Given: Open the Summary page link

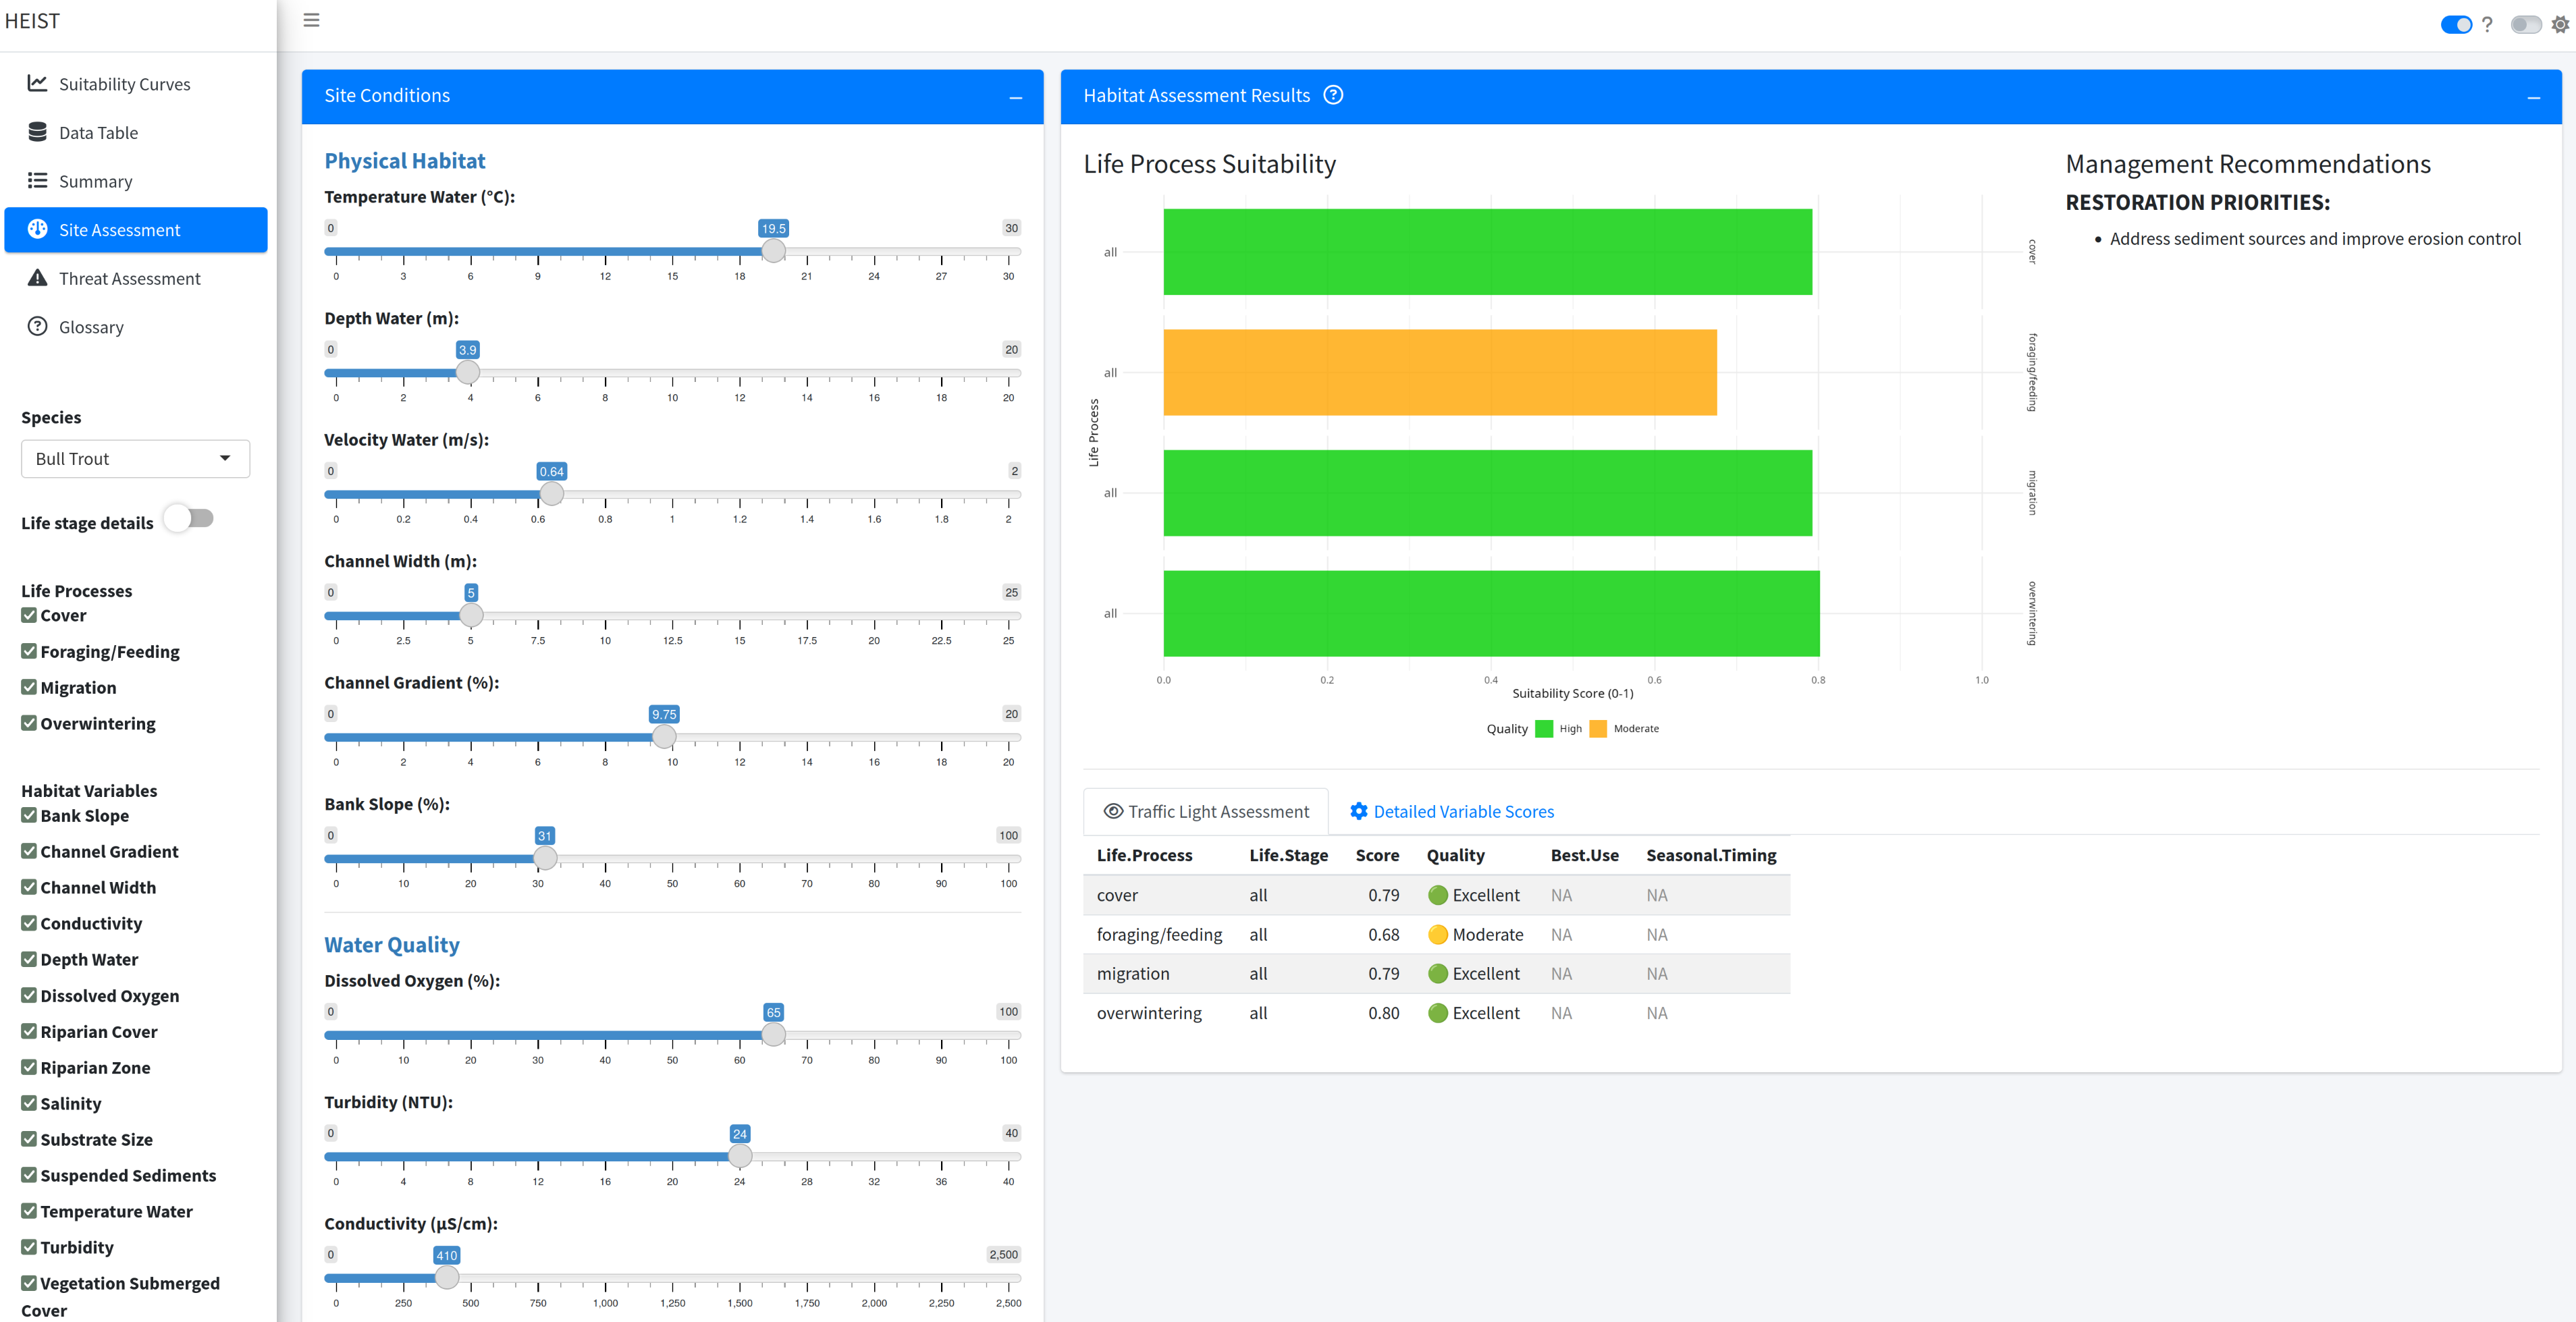Looking at the screenshot, I should coord(95,181).
